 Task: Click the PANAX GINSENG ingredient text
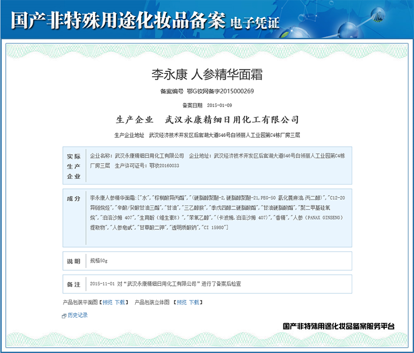325,218
